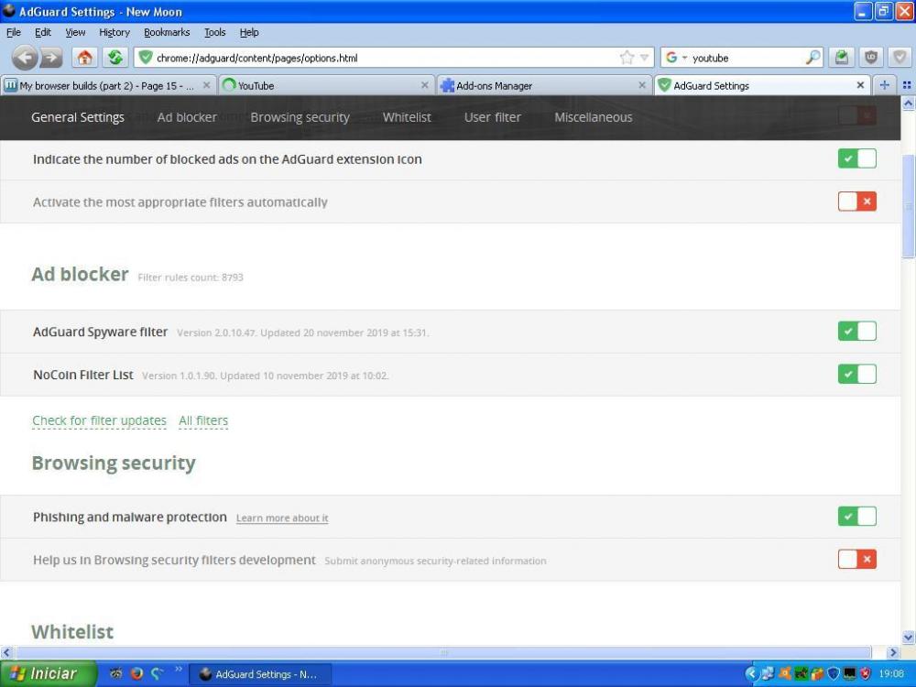Click the horizontal scrollbar right arrow

pyautogui.click(x=892, y=652)
